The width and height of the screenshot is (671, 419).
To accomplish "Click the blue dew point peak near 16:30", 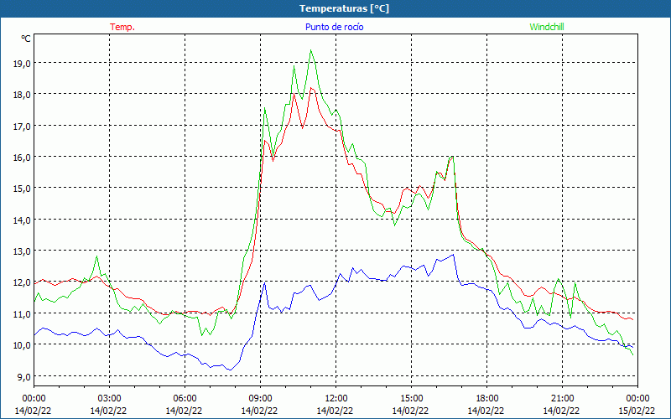I will (x=453, y=255).
